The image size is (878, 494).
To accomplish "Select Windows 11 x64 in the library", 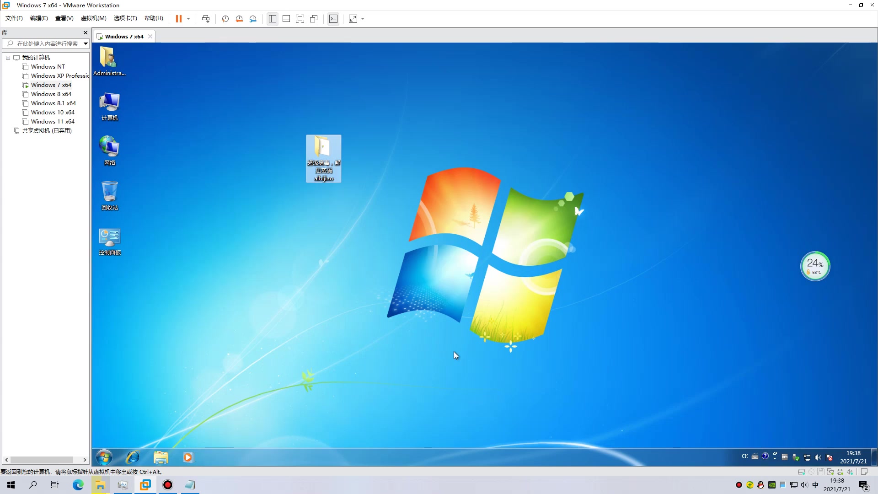I will point(53,122).
